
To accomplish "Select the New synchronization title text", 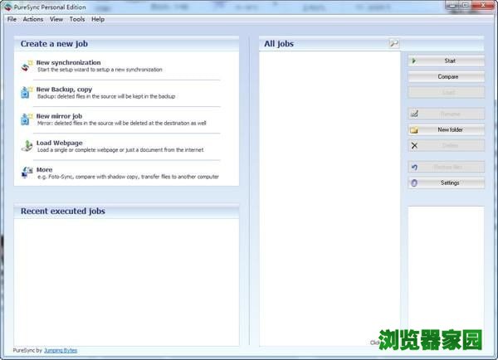I will point(69,62).
